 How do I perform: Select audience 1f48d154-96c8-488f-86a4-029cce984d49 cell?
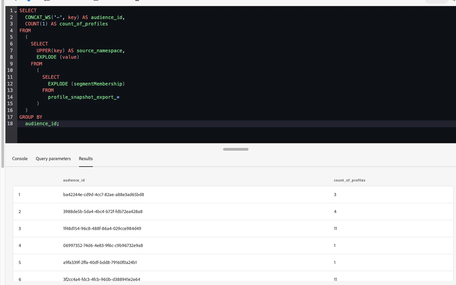tap(102, 228)
